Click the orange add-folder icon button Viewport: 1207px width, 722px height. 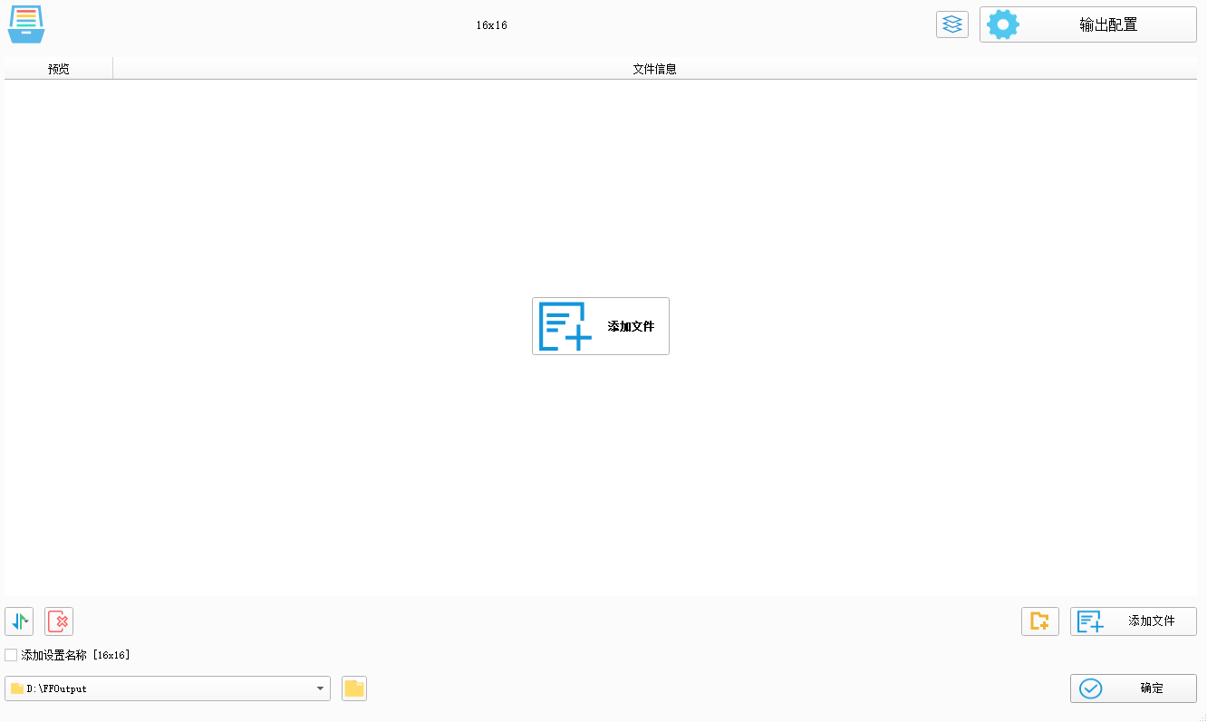point(1039,621)
